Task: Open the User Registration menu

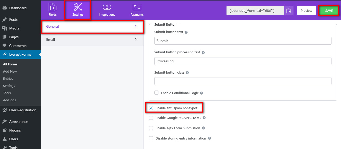Action: pyautogui.click(x=21, y=110)
